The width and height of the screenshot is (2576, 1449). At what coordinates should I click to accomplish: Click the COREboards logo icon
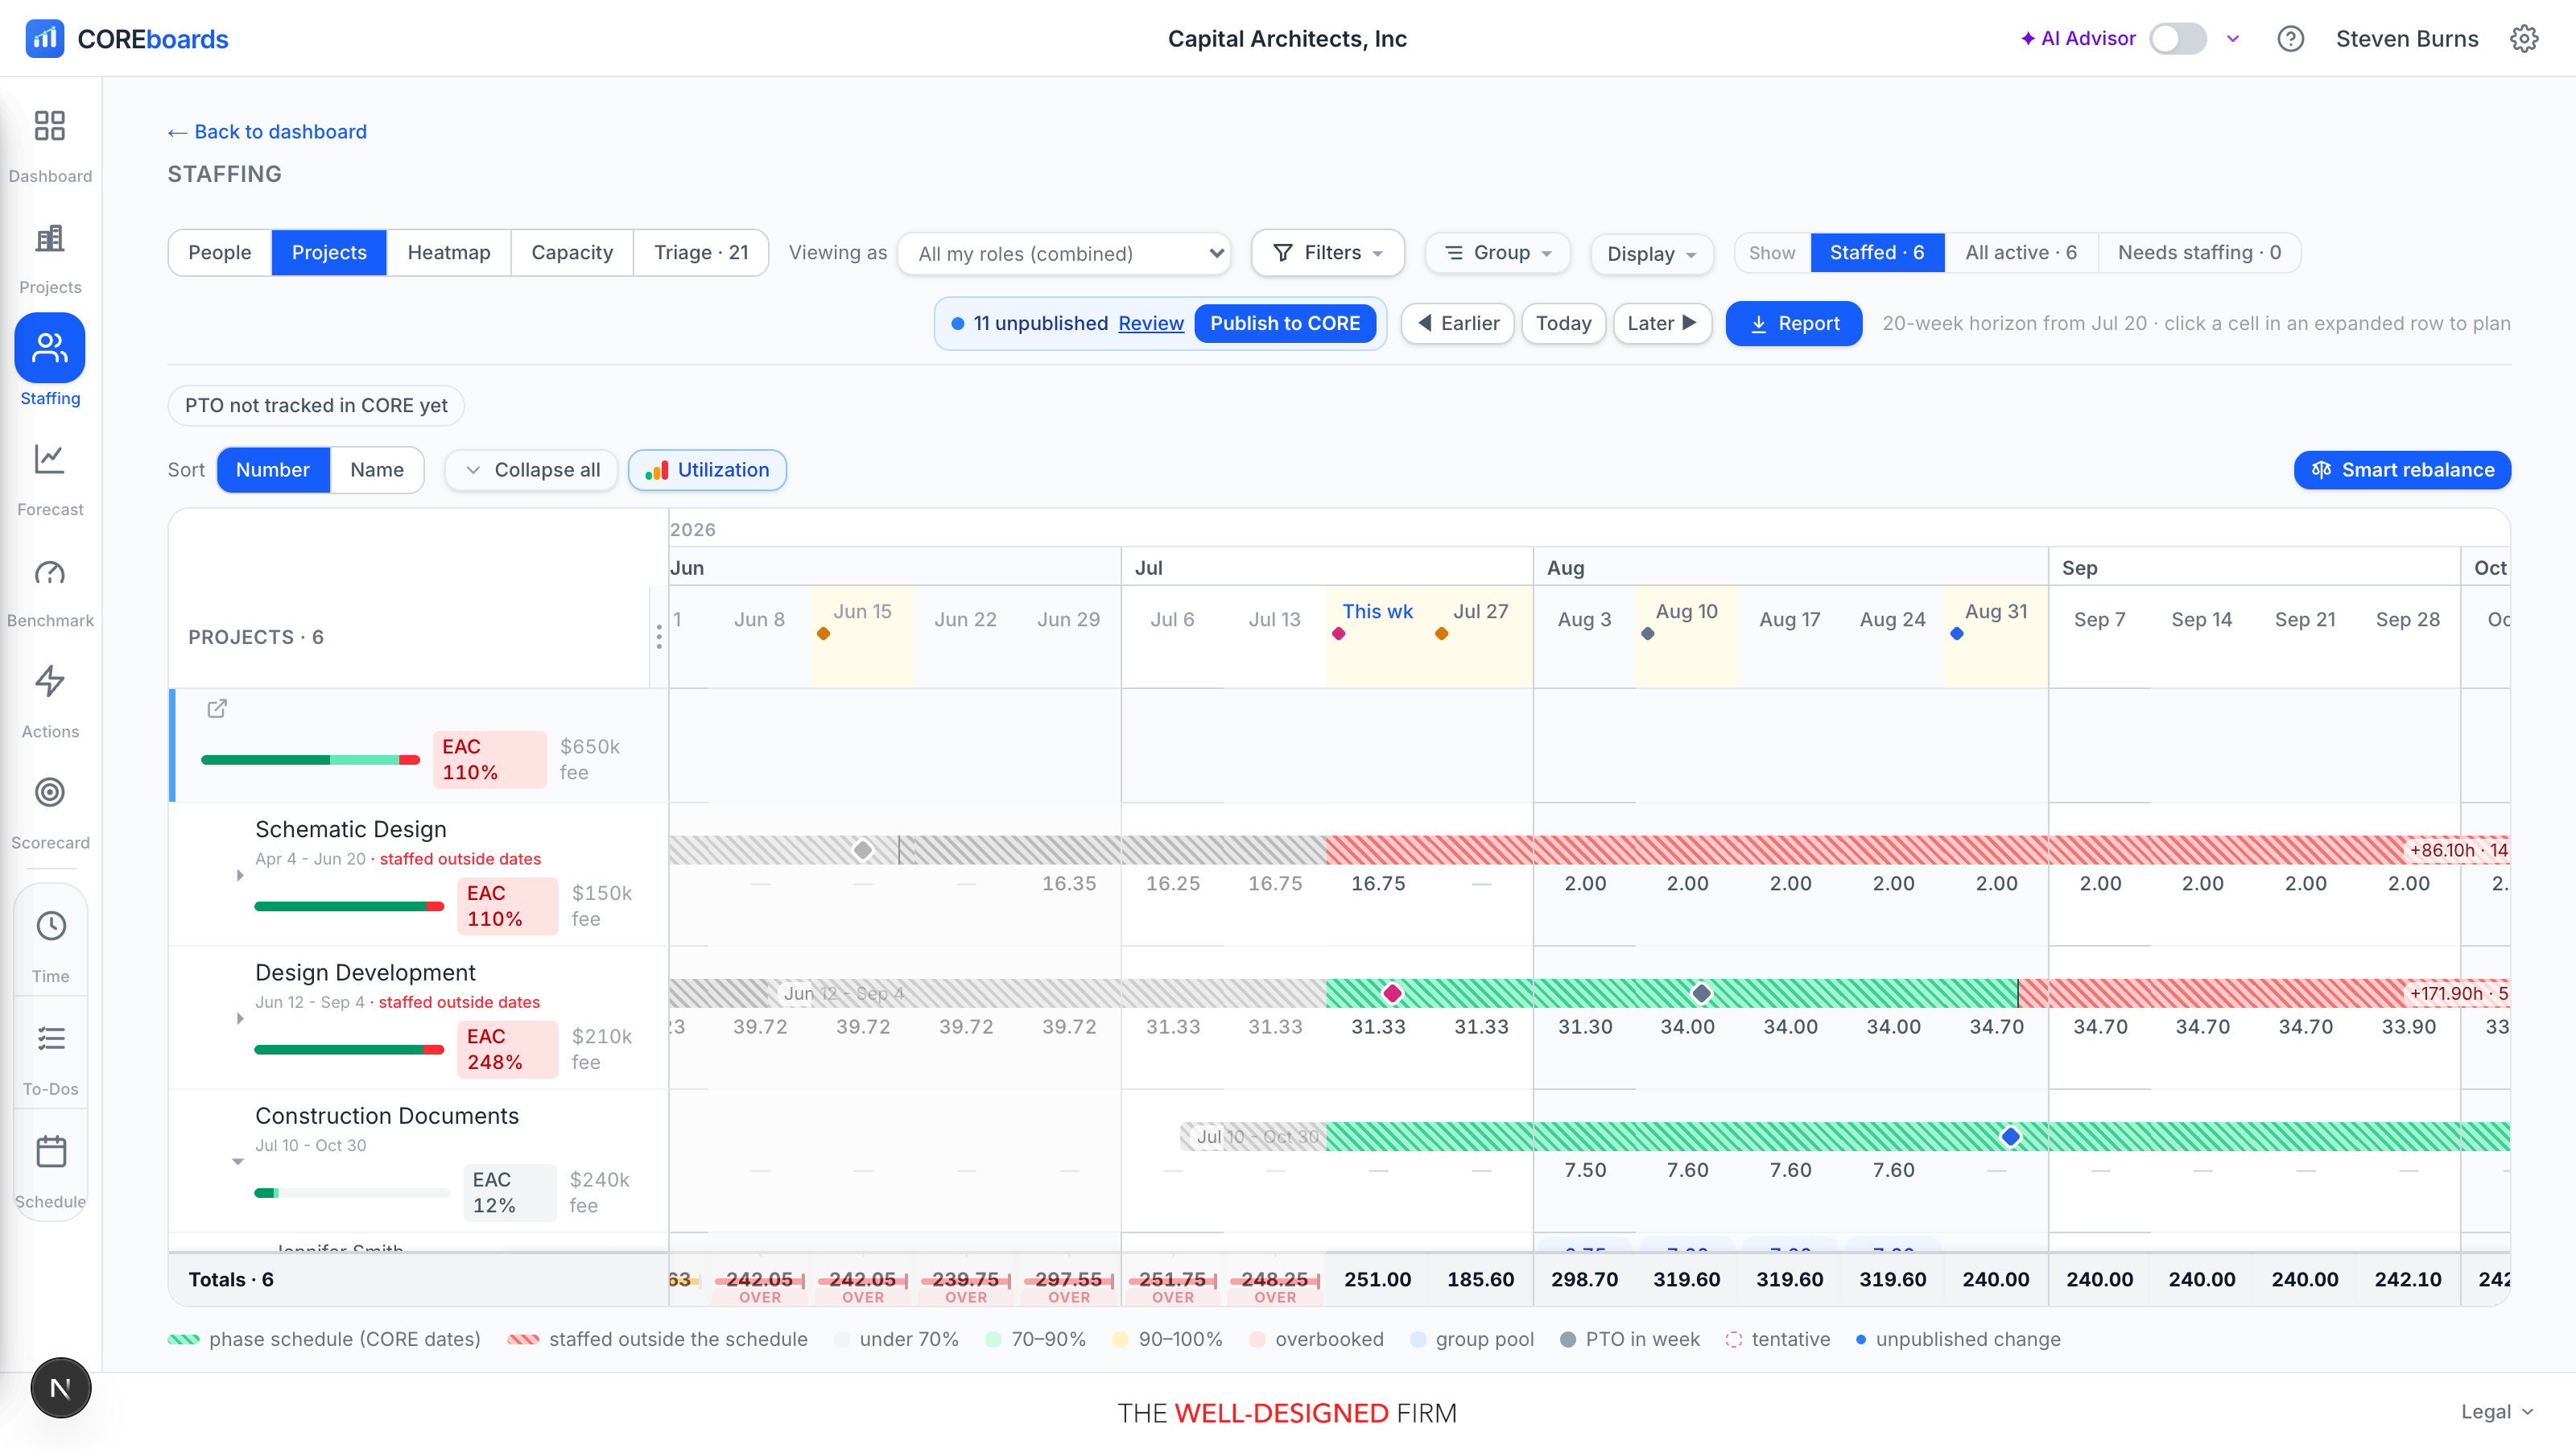pos(45,39)
